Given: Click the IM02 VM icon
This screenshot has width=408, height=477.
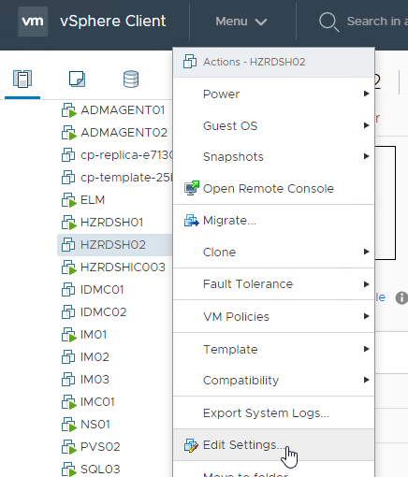Looking at the screenshot, I should (68, 357).
